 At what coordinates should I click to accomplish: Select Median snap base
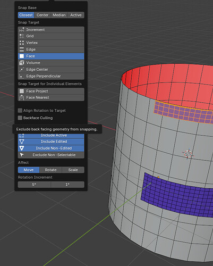pos(59,15)
